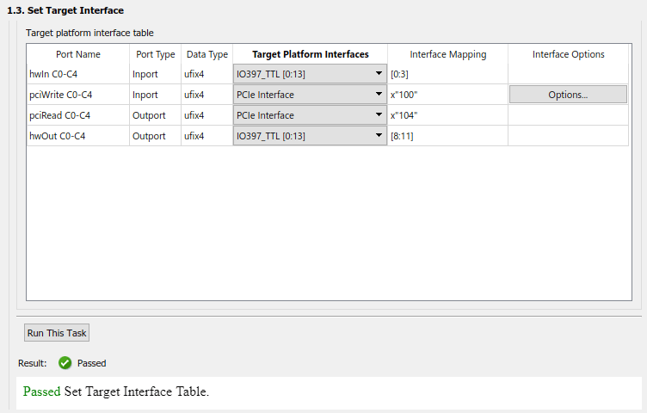The image size is (647, 413).
Task: Select the pciRead C0-C4 port name cell
Action: tap(77, 115)
